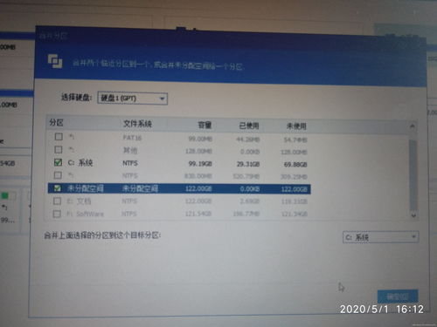Click the partition list vertical scrollbar thumb

point(413,175)
